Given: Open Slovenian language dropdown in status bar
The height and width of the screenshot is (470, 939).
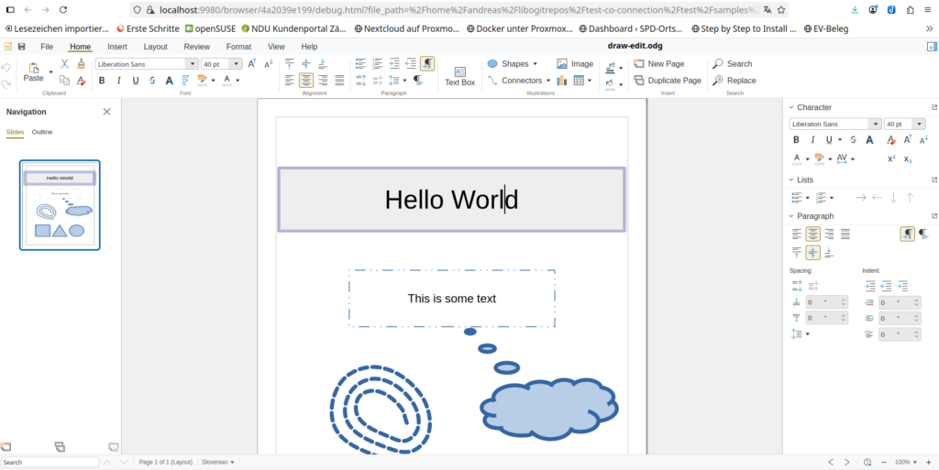Looking at the screenshot, I should point(218,463).
